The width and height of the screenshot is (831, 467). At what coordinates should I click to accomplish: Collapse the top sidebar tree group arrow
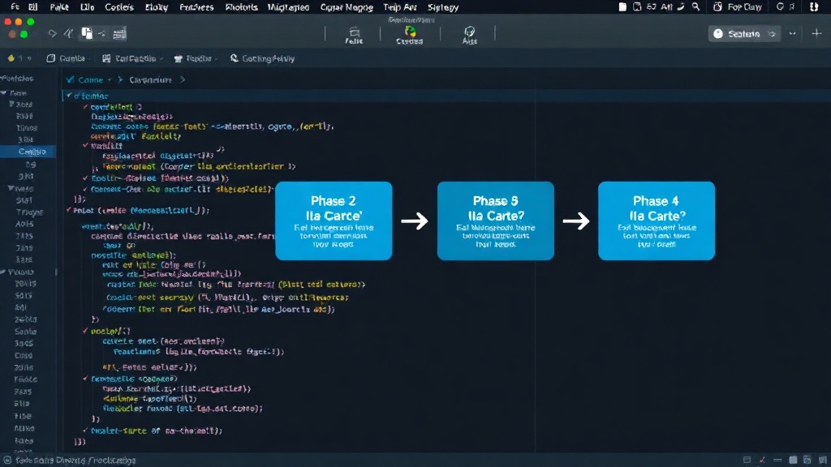click(4, 92)
